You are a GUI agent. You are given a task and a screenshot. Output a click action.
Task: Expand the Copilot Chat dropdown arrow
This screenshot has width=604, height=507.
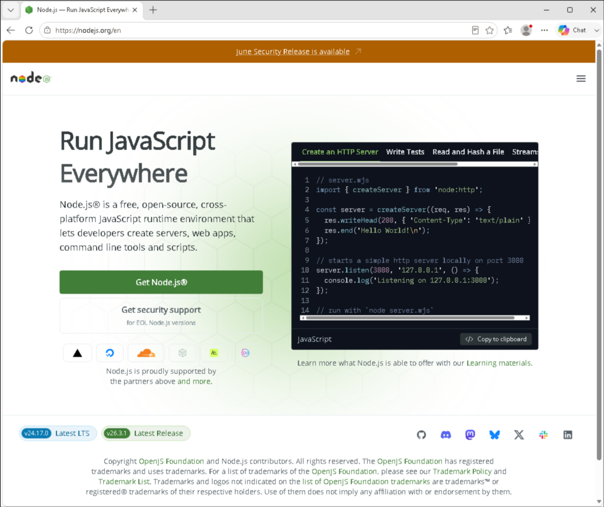tap(596, 30)
